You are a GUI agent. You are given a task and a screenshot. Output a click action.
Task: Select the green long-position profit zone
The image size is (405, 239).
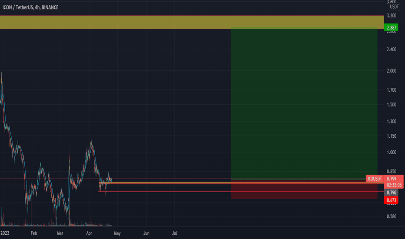(304, 103)
